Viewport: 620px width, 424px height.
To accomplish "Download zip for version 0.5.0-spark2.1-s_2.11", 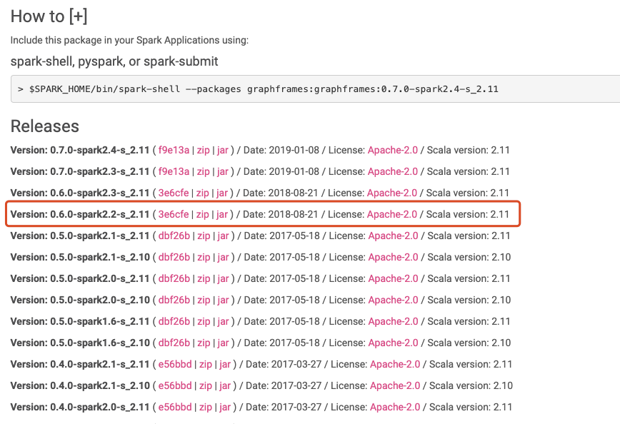I will pyautogui.click(x=204, y=236).
